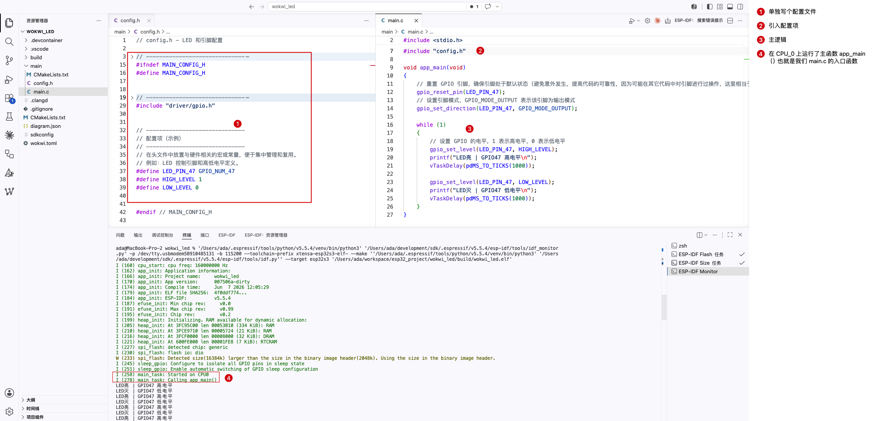874x421 pixels.
Task: Open the Testing flask icon view
Action: pyautogui.click(x=9, y=117)
